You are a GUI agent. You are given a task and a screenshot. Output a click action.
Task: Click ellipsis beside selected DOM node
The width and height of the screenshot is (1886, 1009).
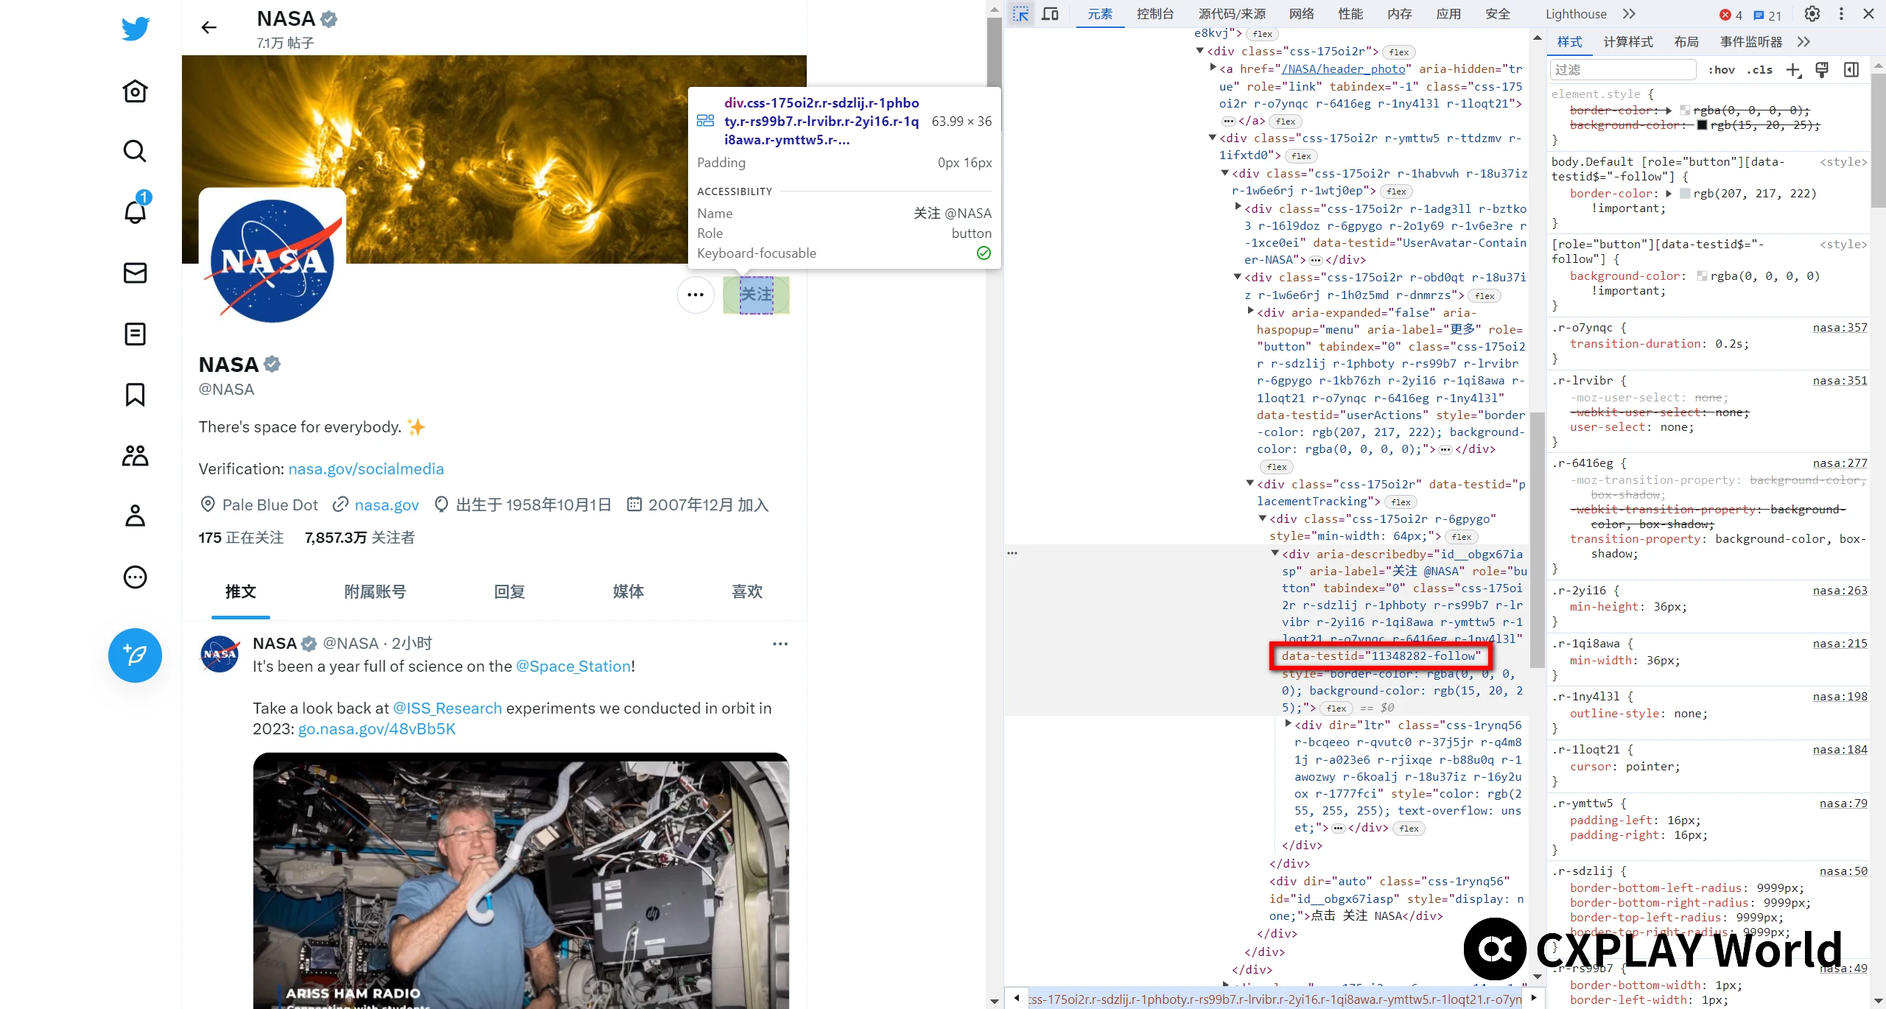click(x=1012, y=553)
